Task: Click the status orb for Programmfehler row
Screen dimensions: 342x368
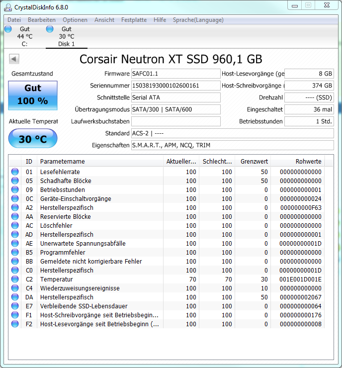Action: [x=15, y=252]
